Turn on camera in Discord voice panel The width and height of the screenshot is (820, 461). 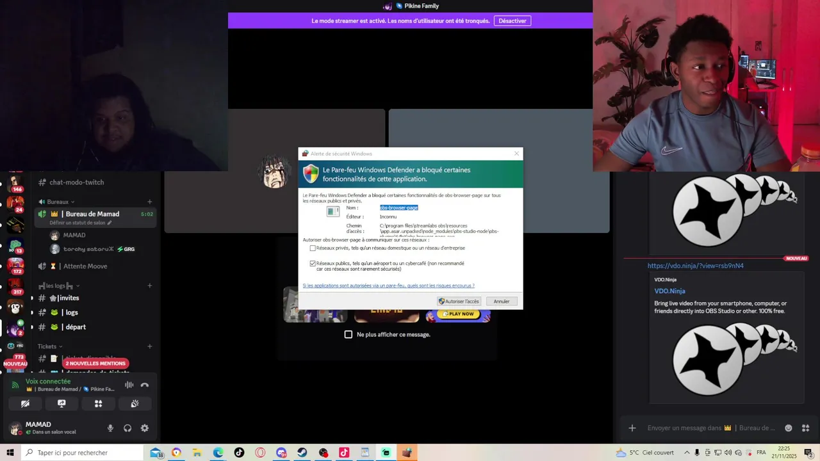(25, 404)
